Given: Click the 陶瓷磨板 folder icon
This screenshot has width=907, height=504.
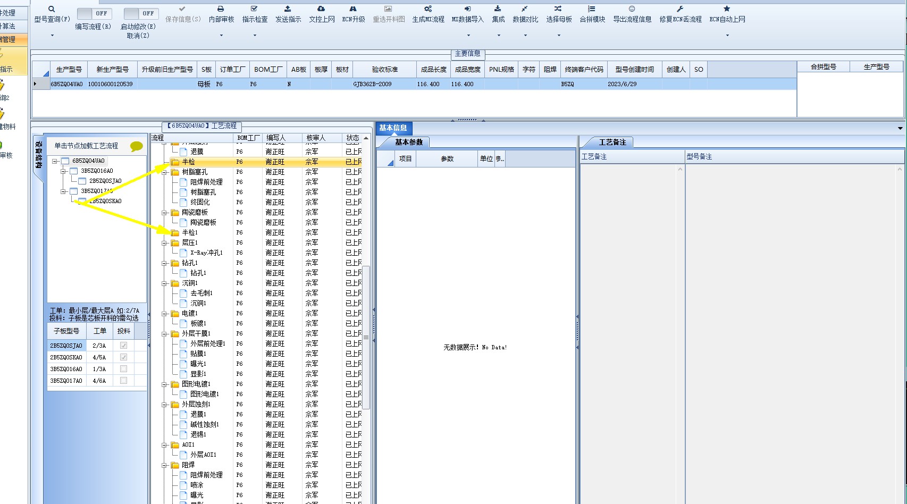Looking at the screenshot, I should (175, 213).
